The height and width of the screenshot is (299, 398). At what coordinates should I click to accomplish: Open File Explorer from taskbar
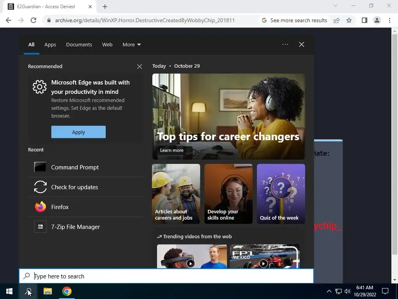[47, 291]
